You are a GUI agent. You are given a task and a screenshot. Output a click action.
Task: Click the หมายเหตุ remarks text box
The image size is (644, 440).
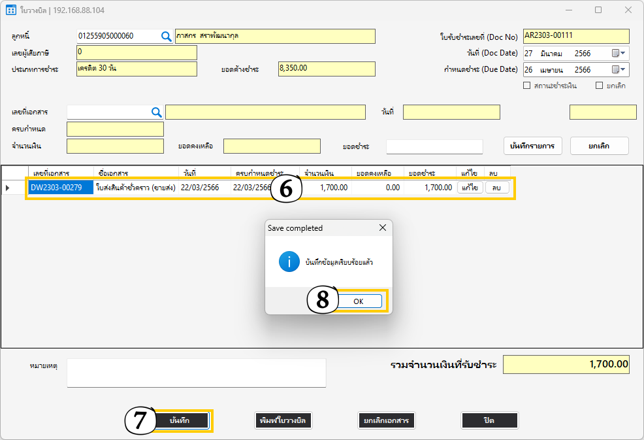coord(196,373)
